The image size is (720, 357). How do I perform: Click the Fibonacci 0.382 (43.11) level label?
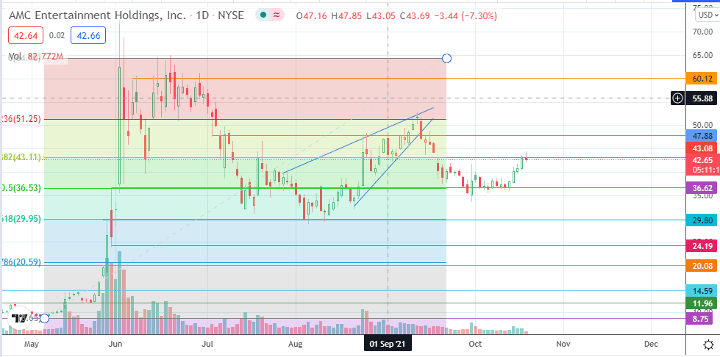click(21, 157)
